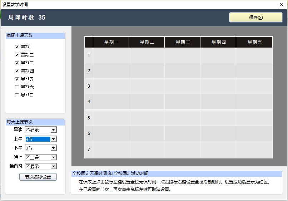Close the 设置教学时间 dialog
Image resolution: width=288 pixels, height=201 pixels.
pos(281,5)
